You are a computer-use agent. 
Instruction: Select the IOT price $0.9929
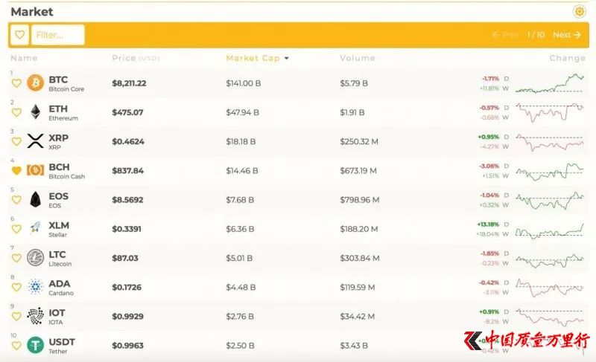(127, 317)
